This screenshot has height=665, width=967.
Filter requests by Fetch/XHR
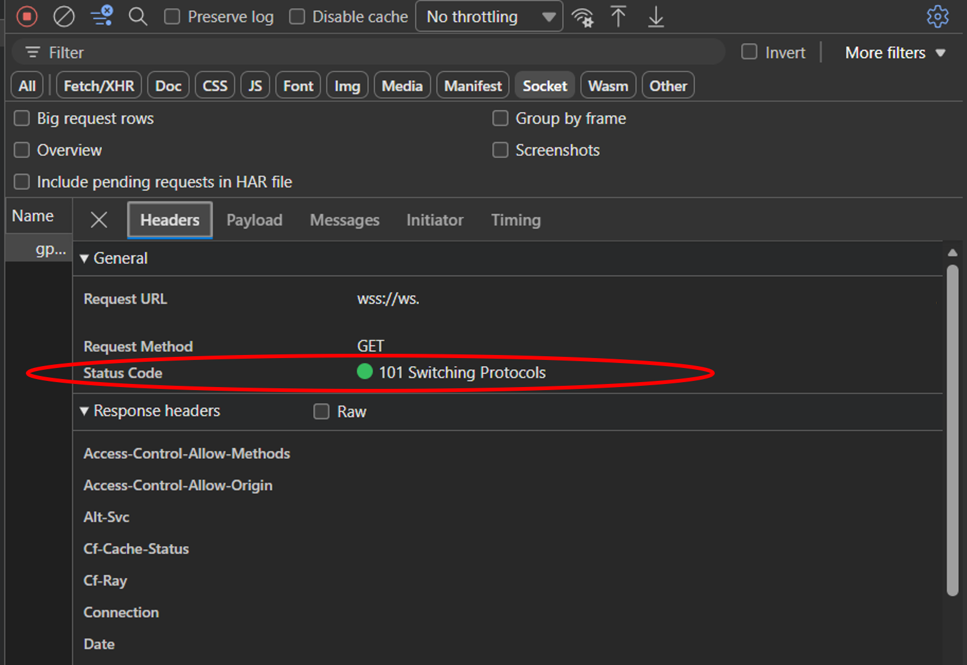tap(99, 86)
